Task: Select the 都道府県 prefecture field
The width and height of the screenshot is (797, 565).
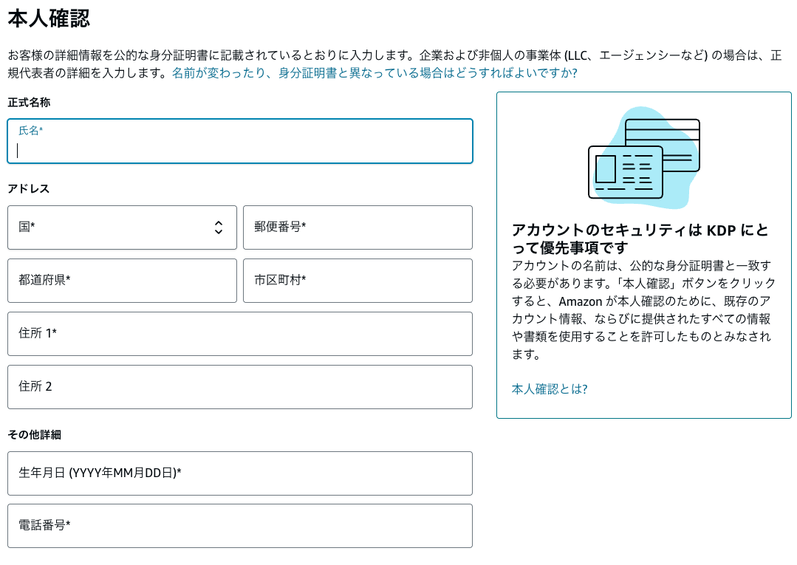Action: tap(122, 281)
